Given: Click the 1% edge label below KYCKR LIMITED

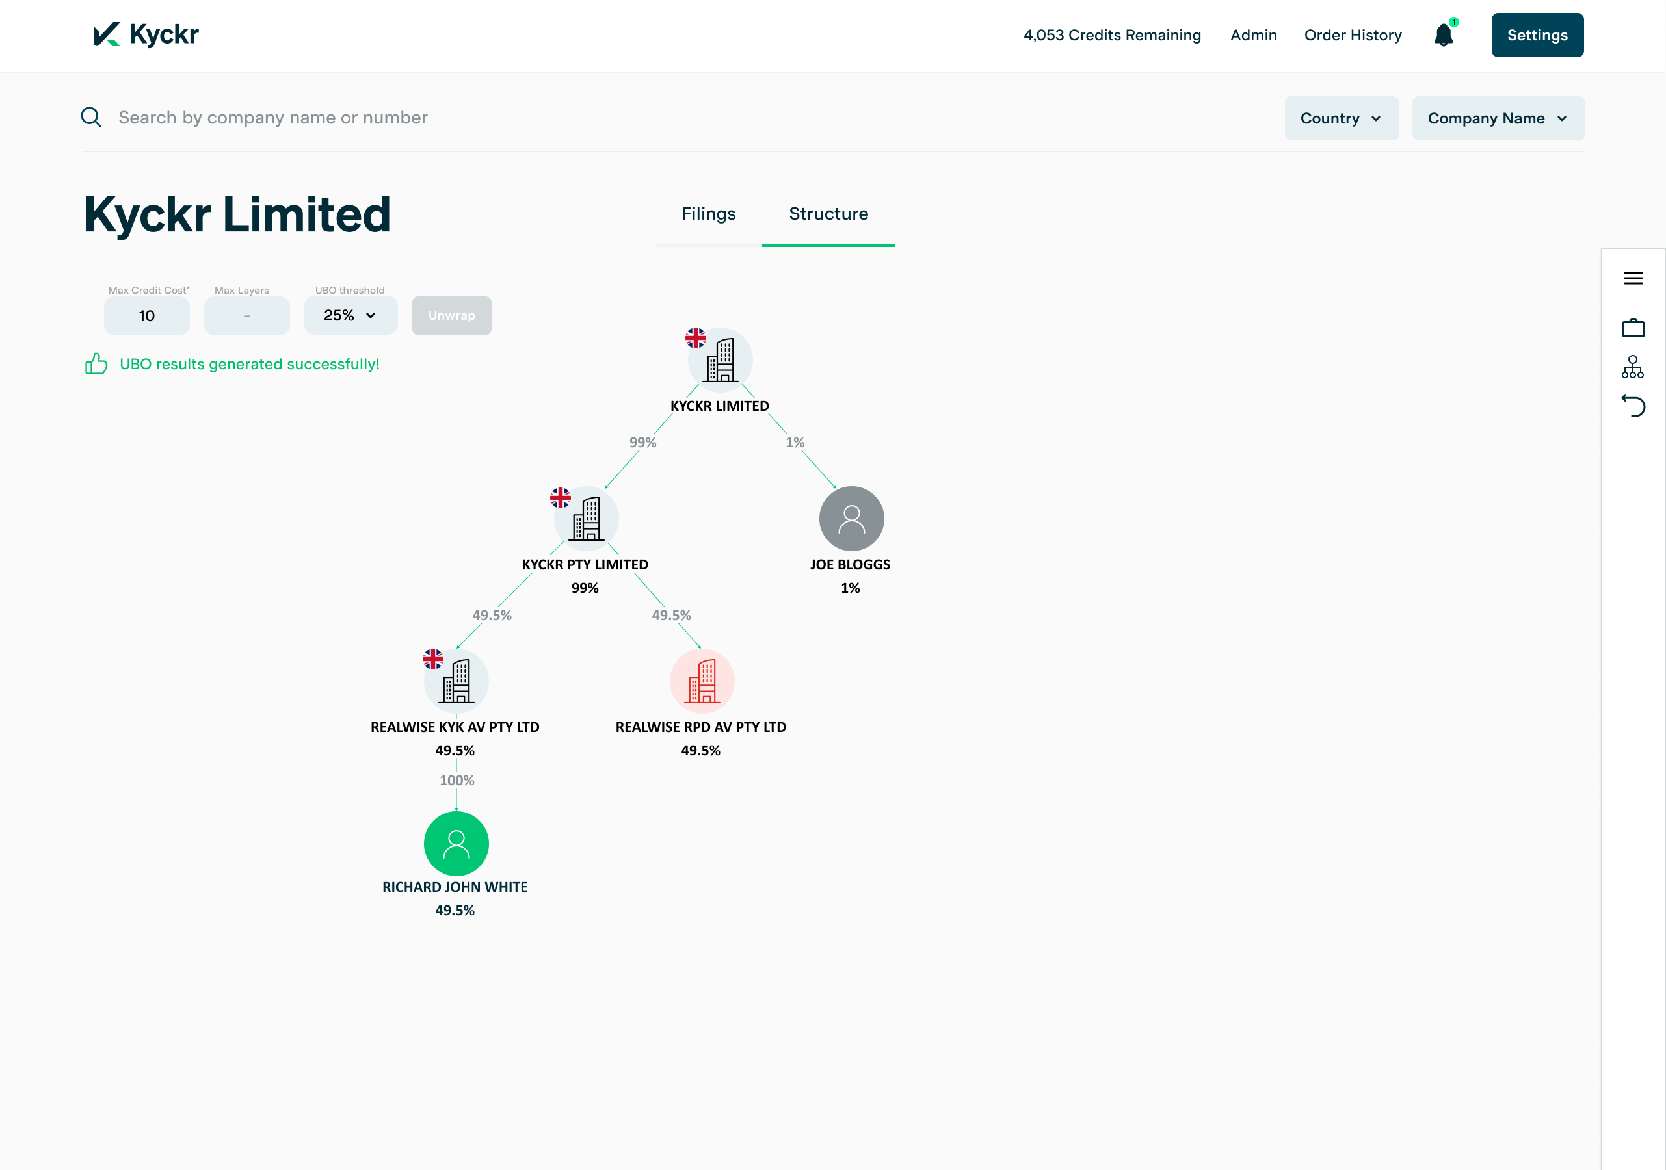Looking at the screenshot, I should coord(795,443).
